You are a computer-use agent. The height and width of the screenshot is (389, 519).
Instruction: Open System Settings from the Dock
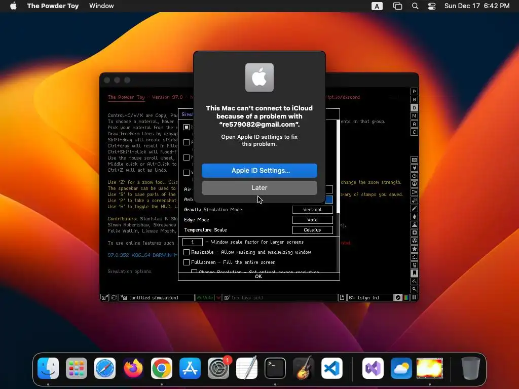pos(218,368)
